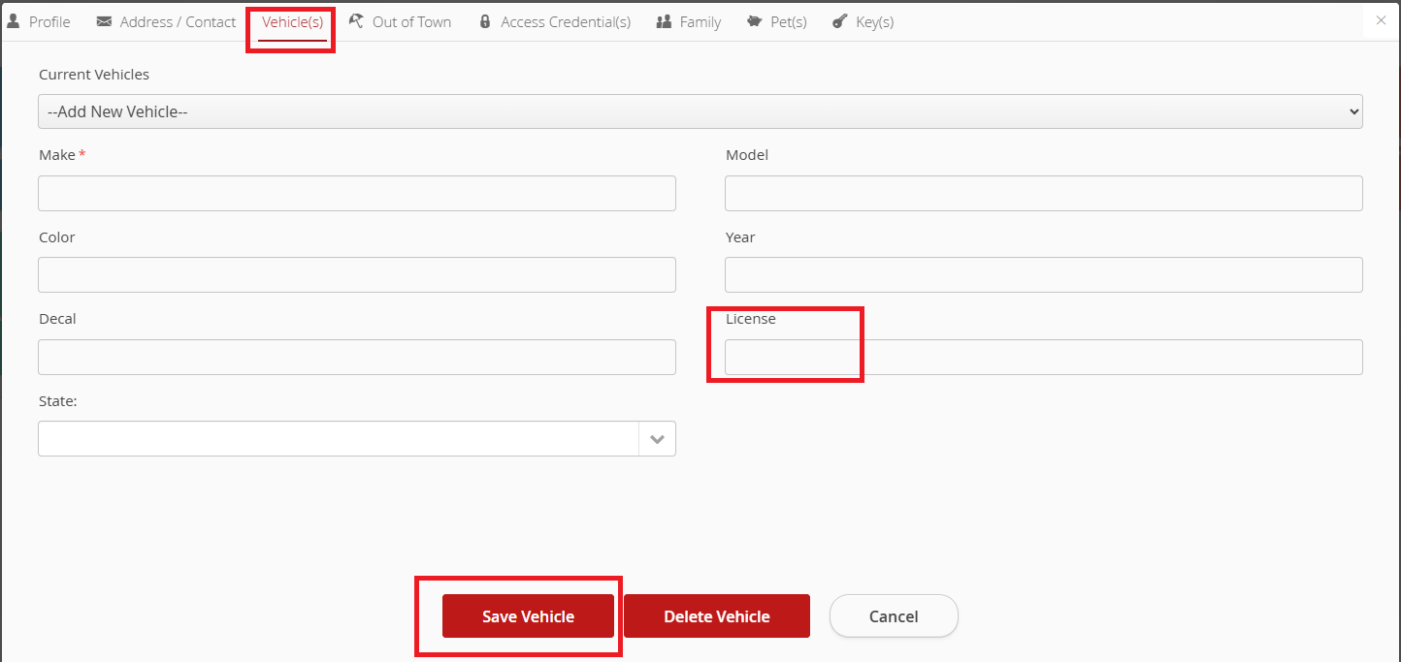Open the --Add New Vehicle-- selector
This screenshot has height=662, width=1401.
[x=700, y=110]
